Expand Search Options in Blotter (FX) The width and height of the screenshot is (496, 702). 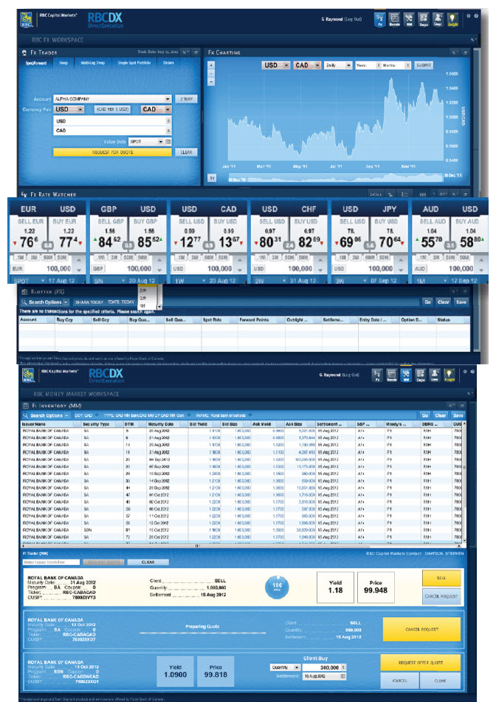tap(45, 302)
